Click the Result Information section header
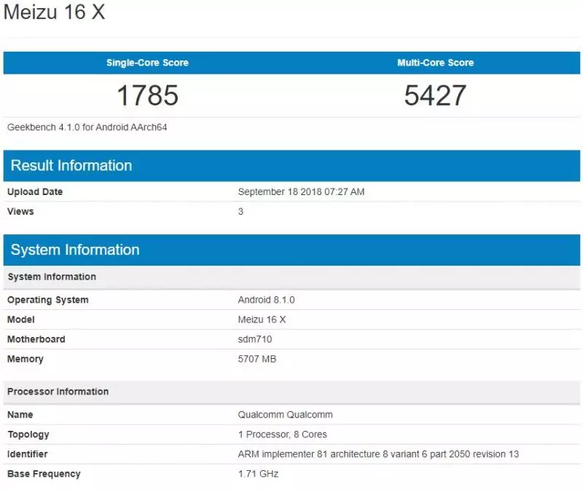 (x=291, y=166)
